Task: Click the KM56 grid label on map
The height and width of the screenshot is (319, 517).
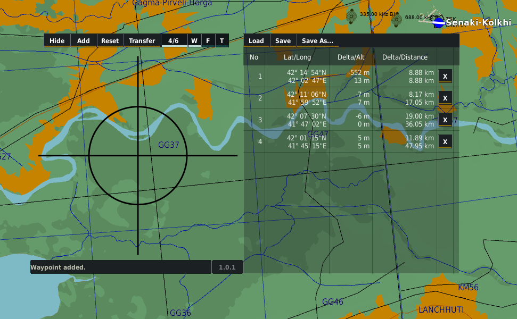Action: point(468,288)
